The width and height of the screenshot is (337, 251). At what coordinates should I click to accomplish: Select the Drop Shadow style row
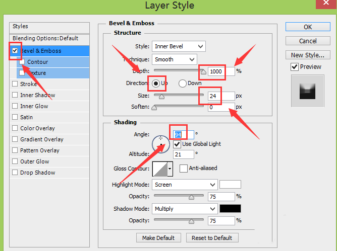49,173
